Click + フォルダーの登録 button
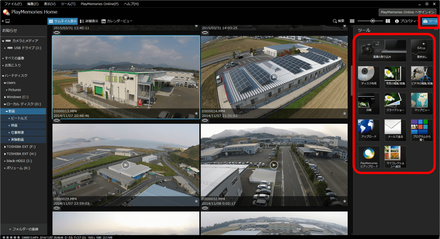Screen dimensions: 440x239 point(24,229)
